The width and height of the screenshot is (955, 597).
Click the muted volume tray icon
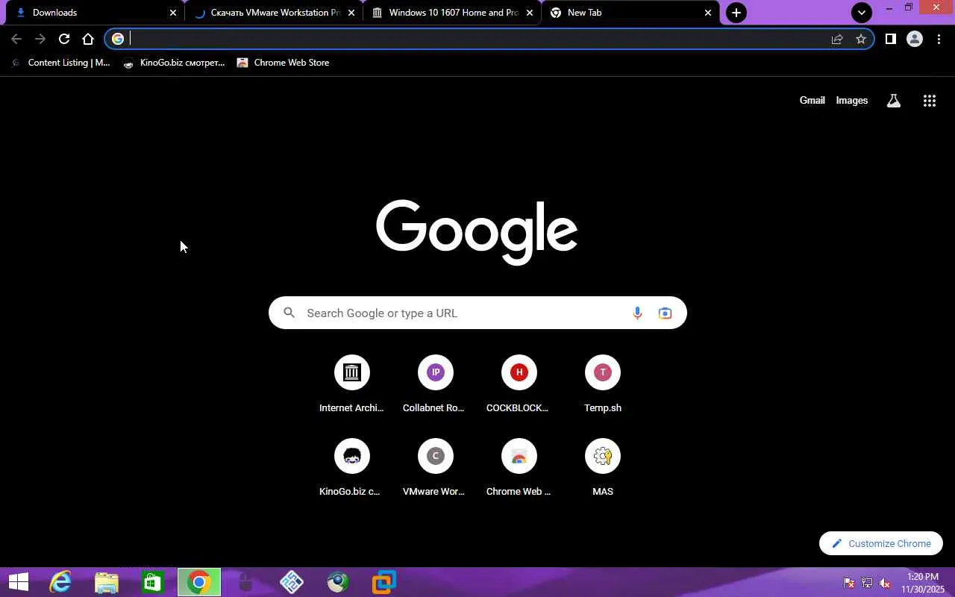click(886, 583)
